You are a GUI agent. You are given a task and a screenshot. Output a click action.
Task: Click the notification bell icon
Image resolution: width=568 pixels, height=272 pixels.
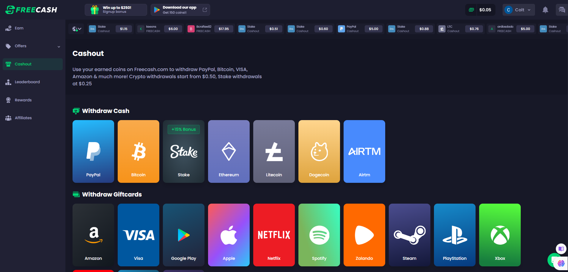pyautogui.click(x=545, y=10)
